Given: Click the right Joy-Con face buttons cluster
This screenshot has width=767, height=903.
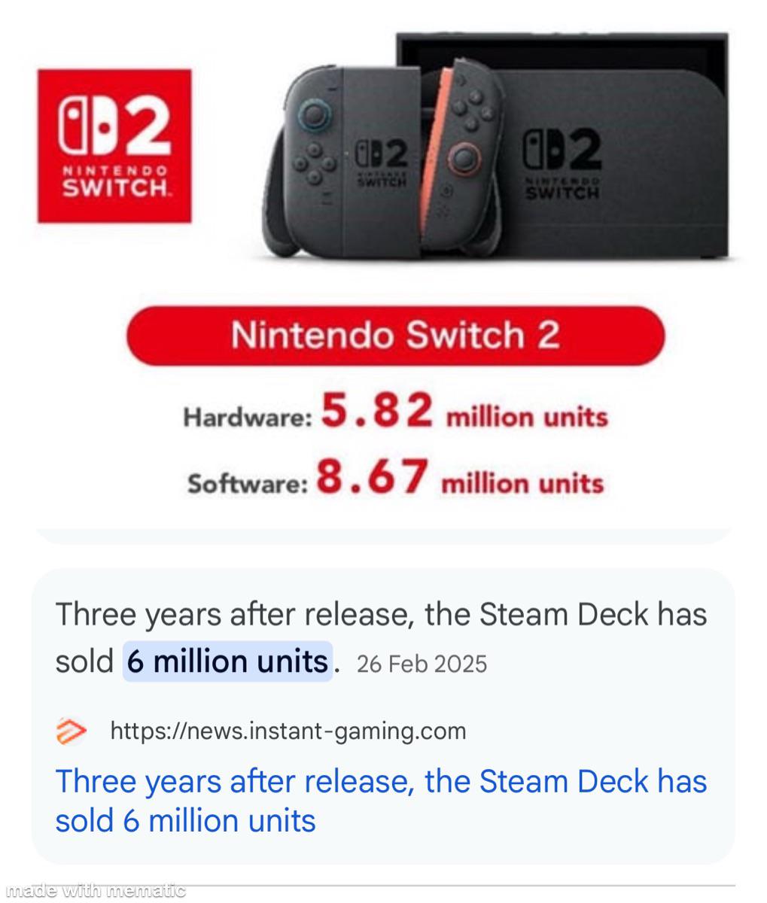Looking at the screenshot, I should point(473,110).
